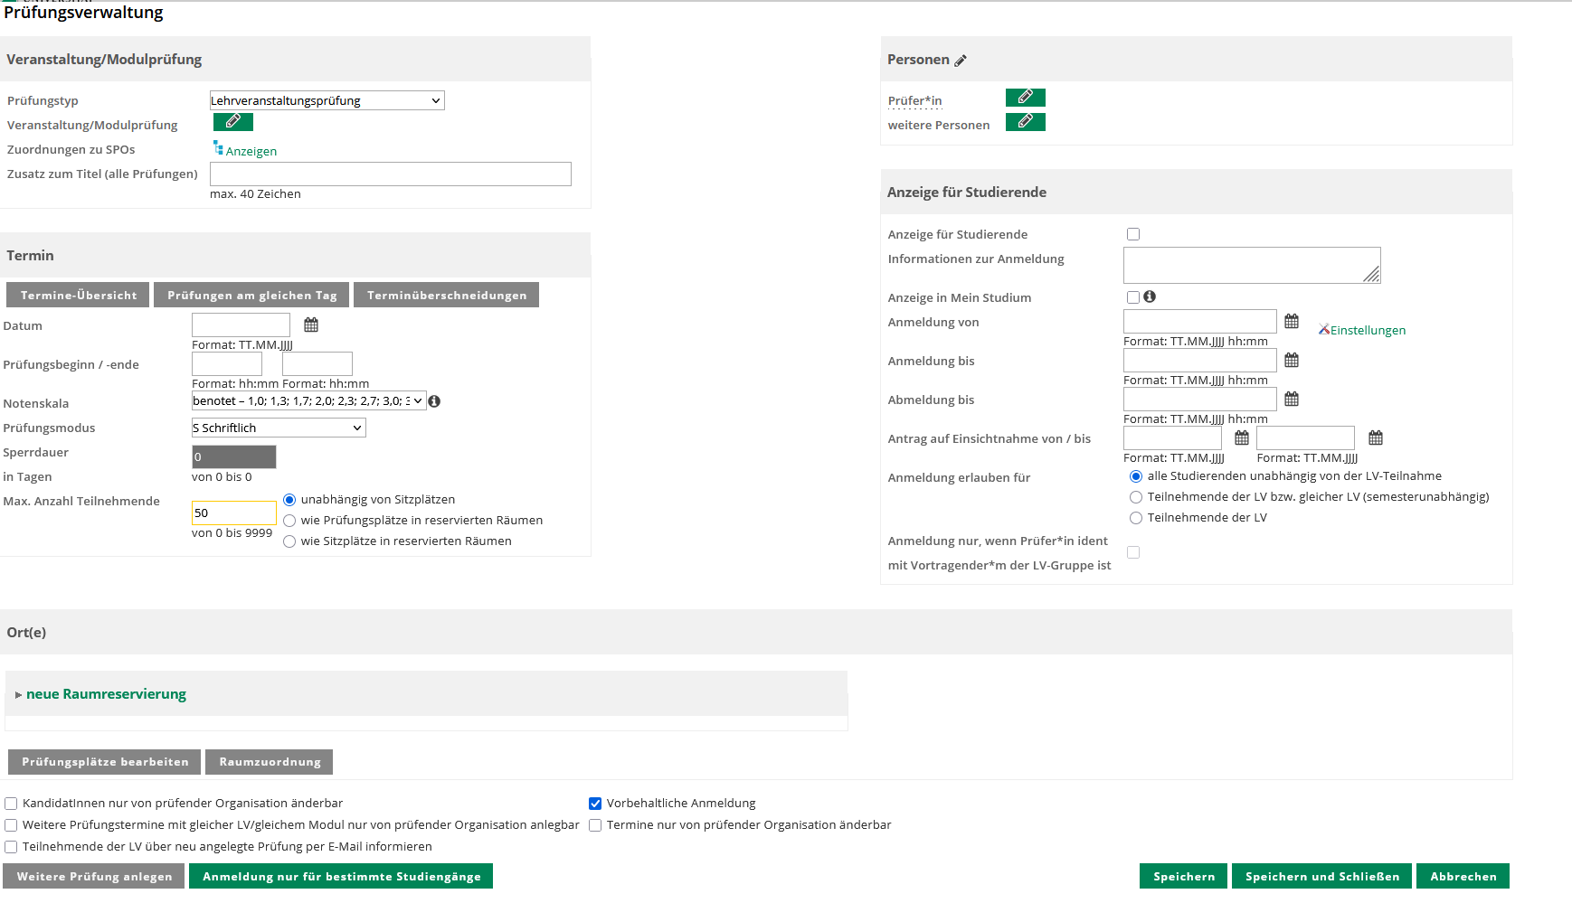Open the calendar picker for Datum
This screenshot has height=922, width=1572.
coord(311,325)
